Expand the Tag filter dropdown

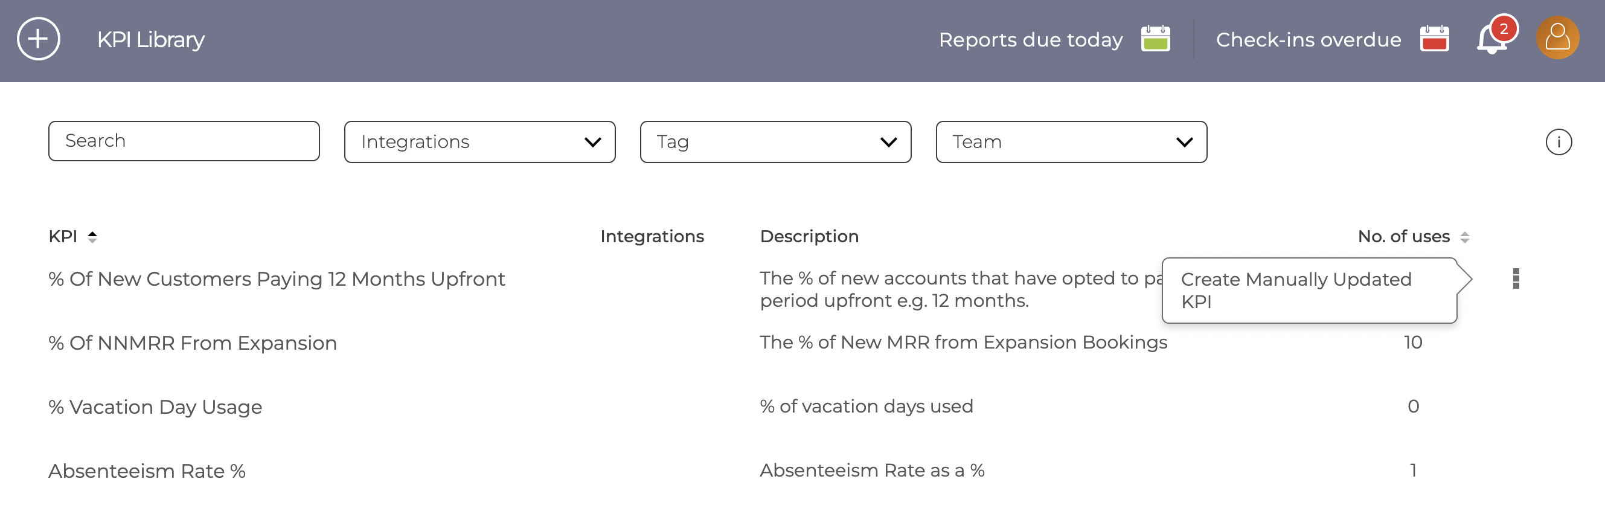click(x=775, y=142)
